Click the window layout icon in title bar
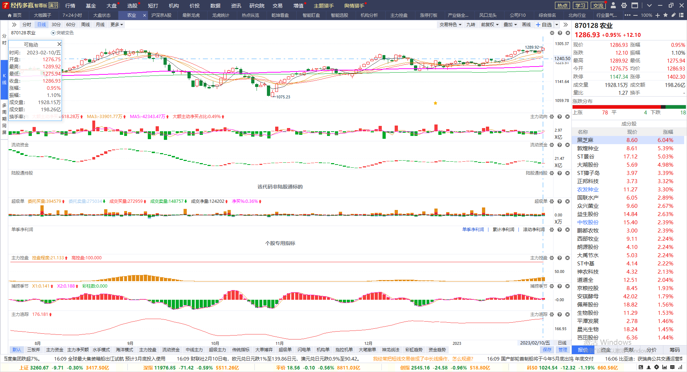 pyautogui.click(x=635, y=5)
